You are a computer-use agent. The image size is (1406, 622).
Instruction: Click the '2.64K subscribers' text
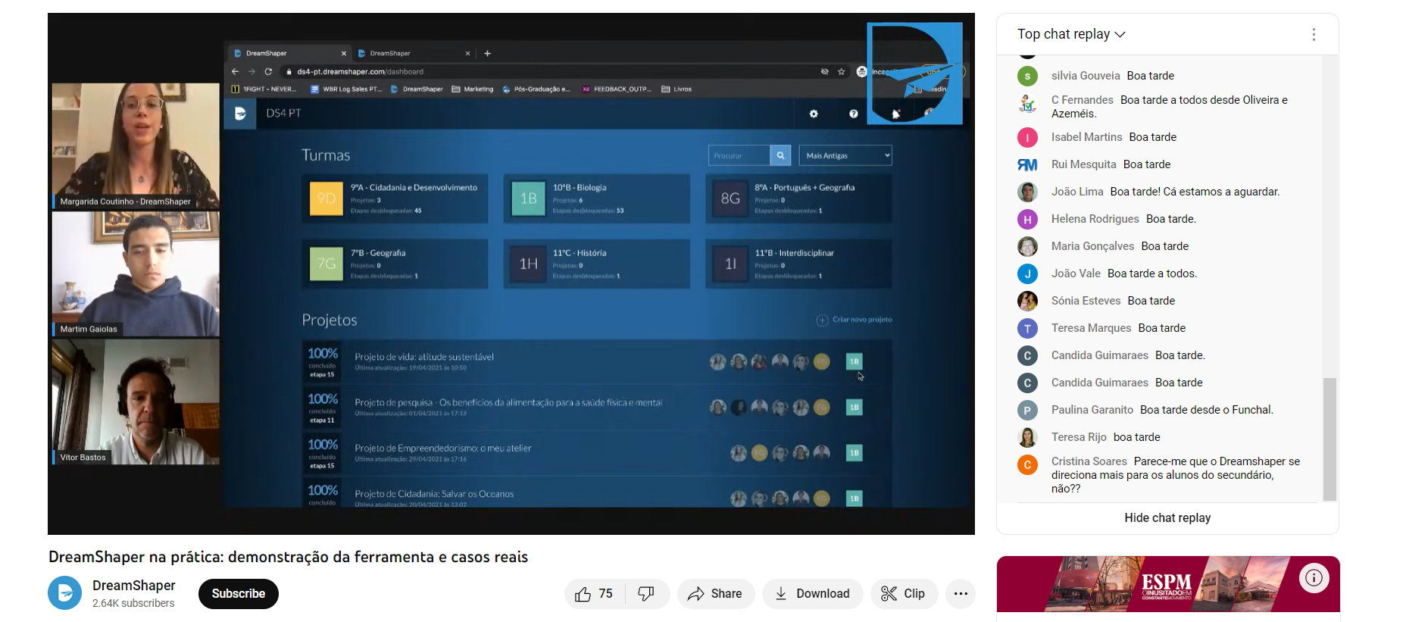[133, 603]
